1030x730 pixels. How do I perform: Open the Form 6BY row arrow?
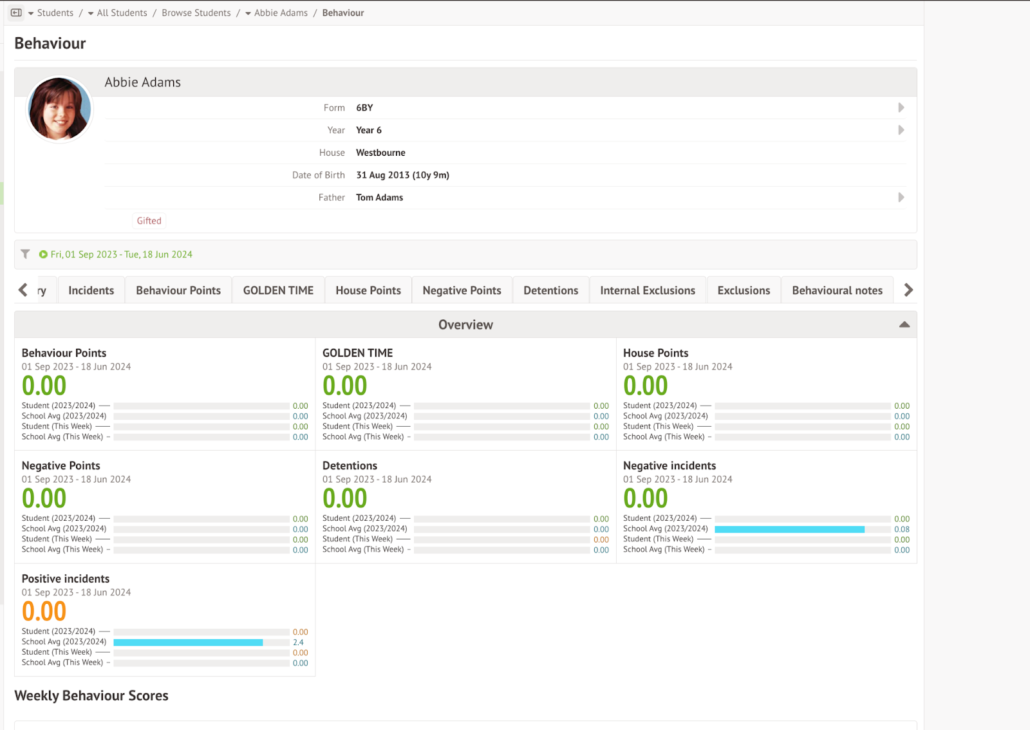point(901,108)
